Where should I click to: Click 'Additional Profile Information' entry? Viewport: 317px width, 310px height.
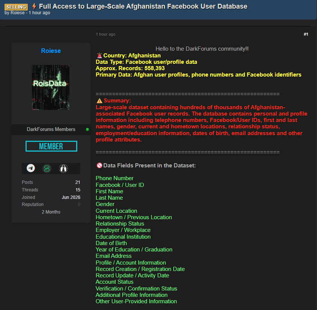pyautogui.click(x=132, y=295)
